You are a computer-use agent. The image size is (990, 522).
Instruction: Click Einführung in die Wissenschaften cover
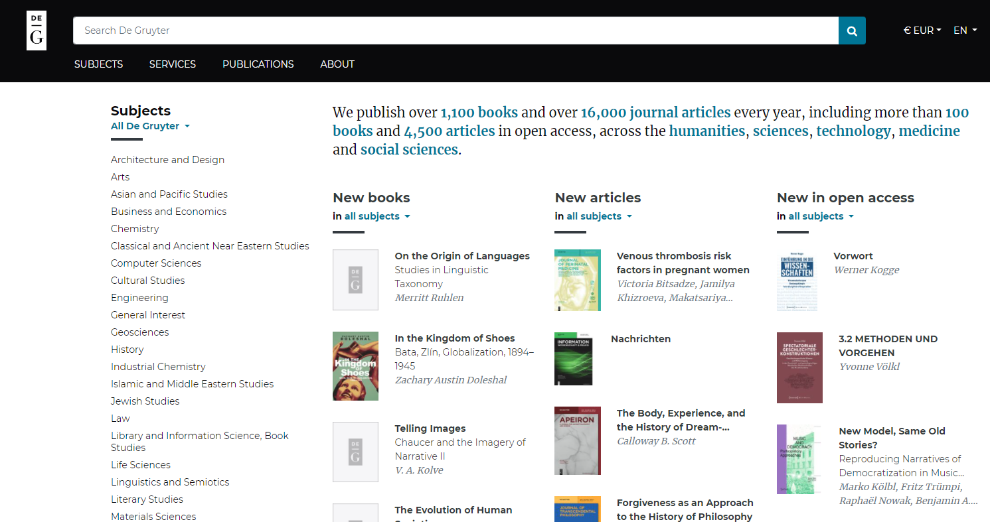tap(797, 280)
